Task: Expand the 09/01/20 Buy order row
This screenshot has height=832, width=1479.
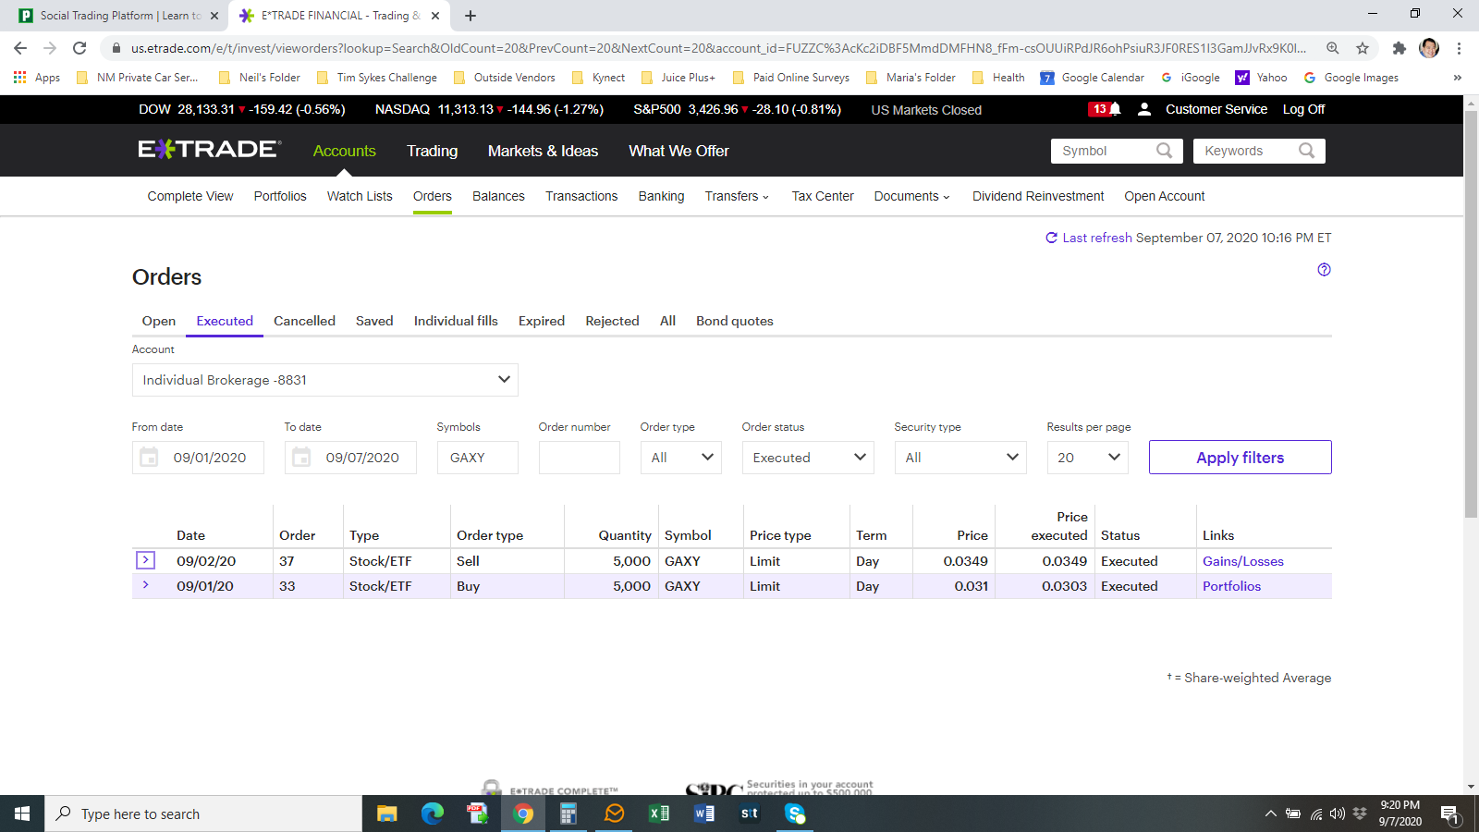Action: point(145,585)
